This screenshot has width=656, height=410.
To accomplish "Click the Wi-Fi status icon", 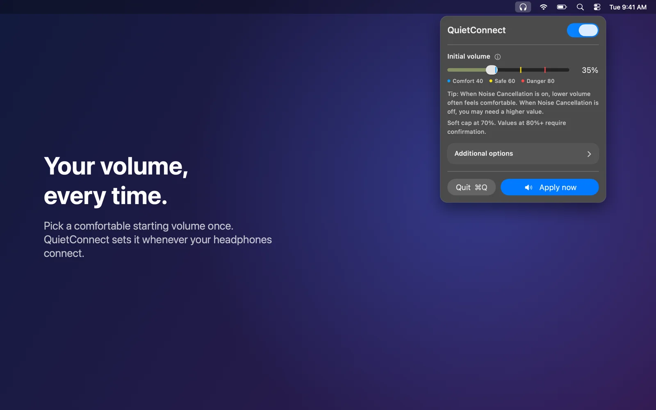I will [x=543, y=7].
